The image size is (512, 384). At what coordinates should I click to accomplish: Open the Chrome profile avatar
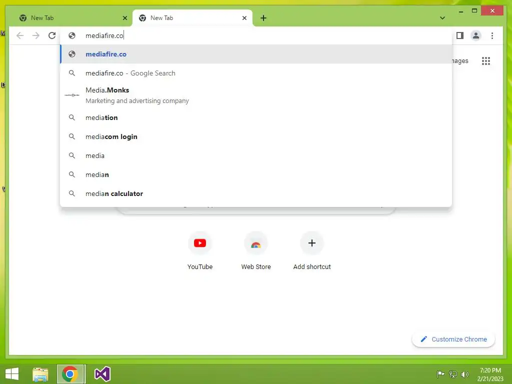pyautogui.click(x=476, y=35)
